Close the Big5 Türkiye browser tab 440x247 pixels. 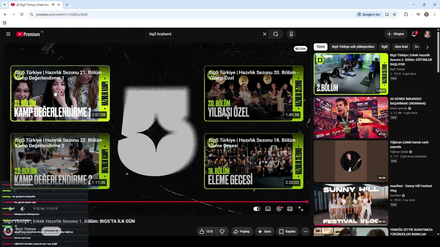pyautogui.click(x=59, y=5)
